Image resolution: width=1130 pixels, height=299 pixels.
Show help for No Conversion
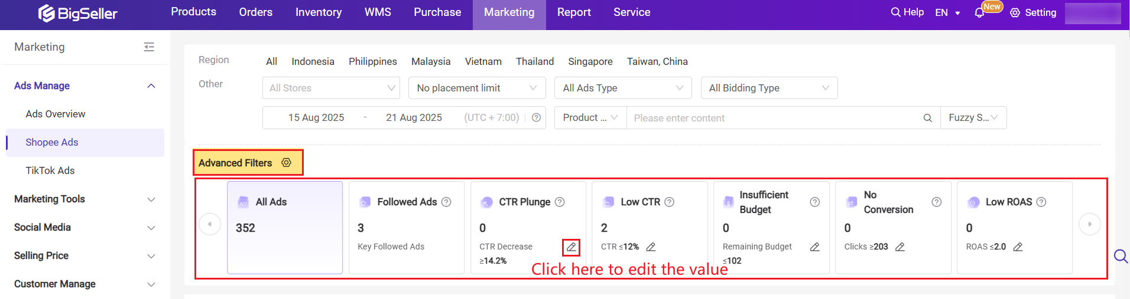coord(936,202)
